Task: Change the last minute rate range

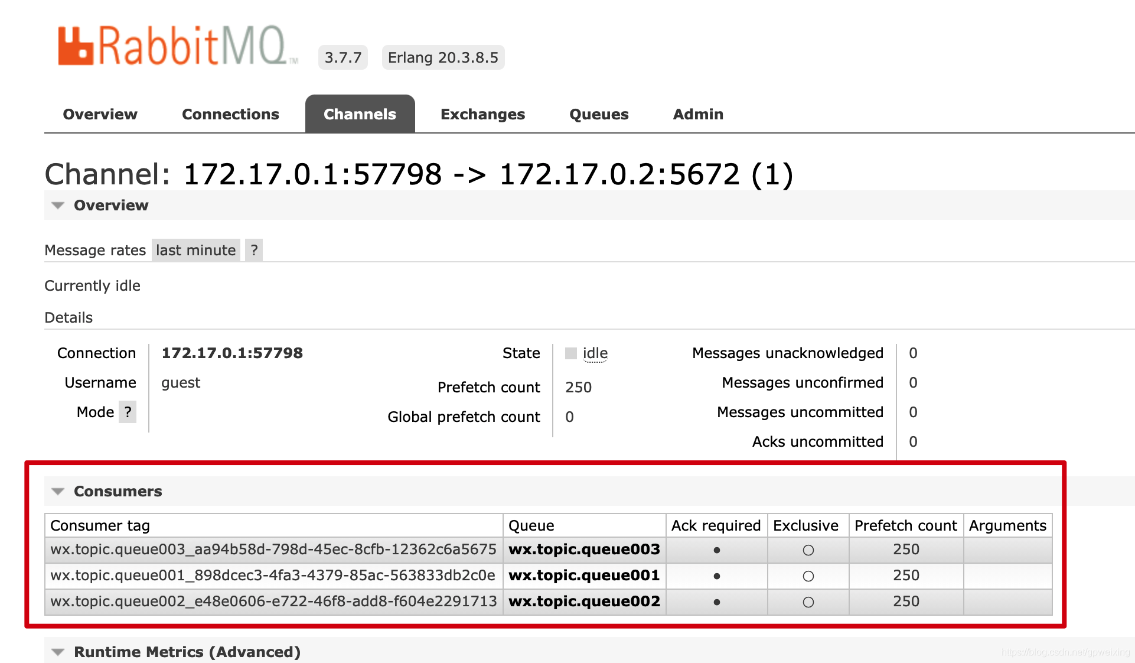Action: pos(195,250)
